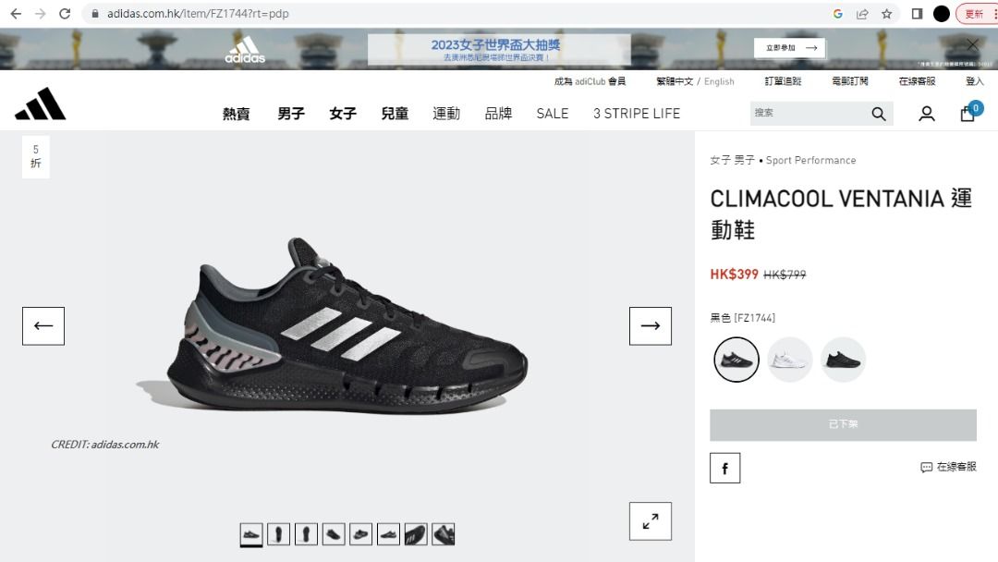998x562 pixels.
Task: Open the SALE menu
Action: 553,114
